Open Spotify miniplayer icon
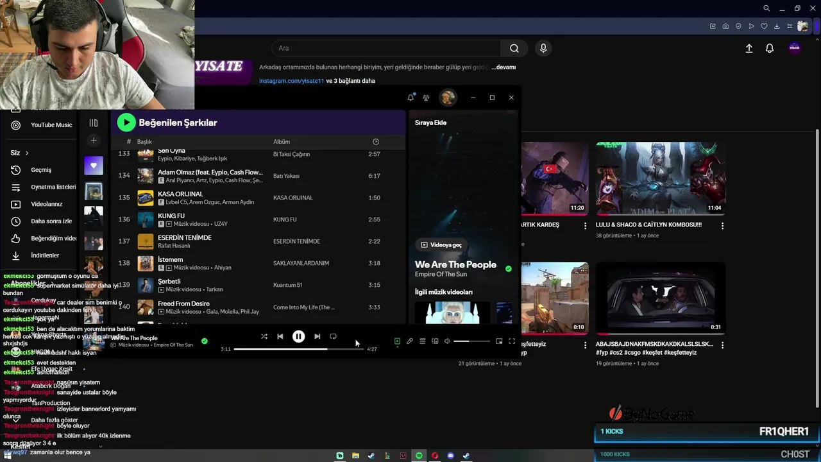This screenshot has height=462, width=821. click(499, 341)
